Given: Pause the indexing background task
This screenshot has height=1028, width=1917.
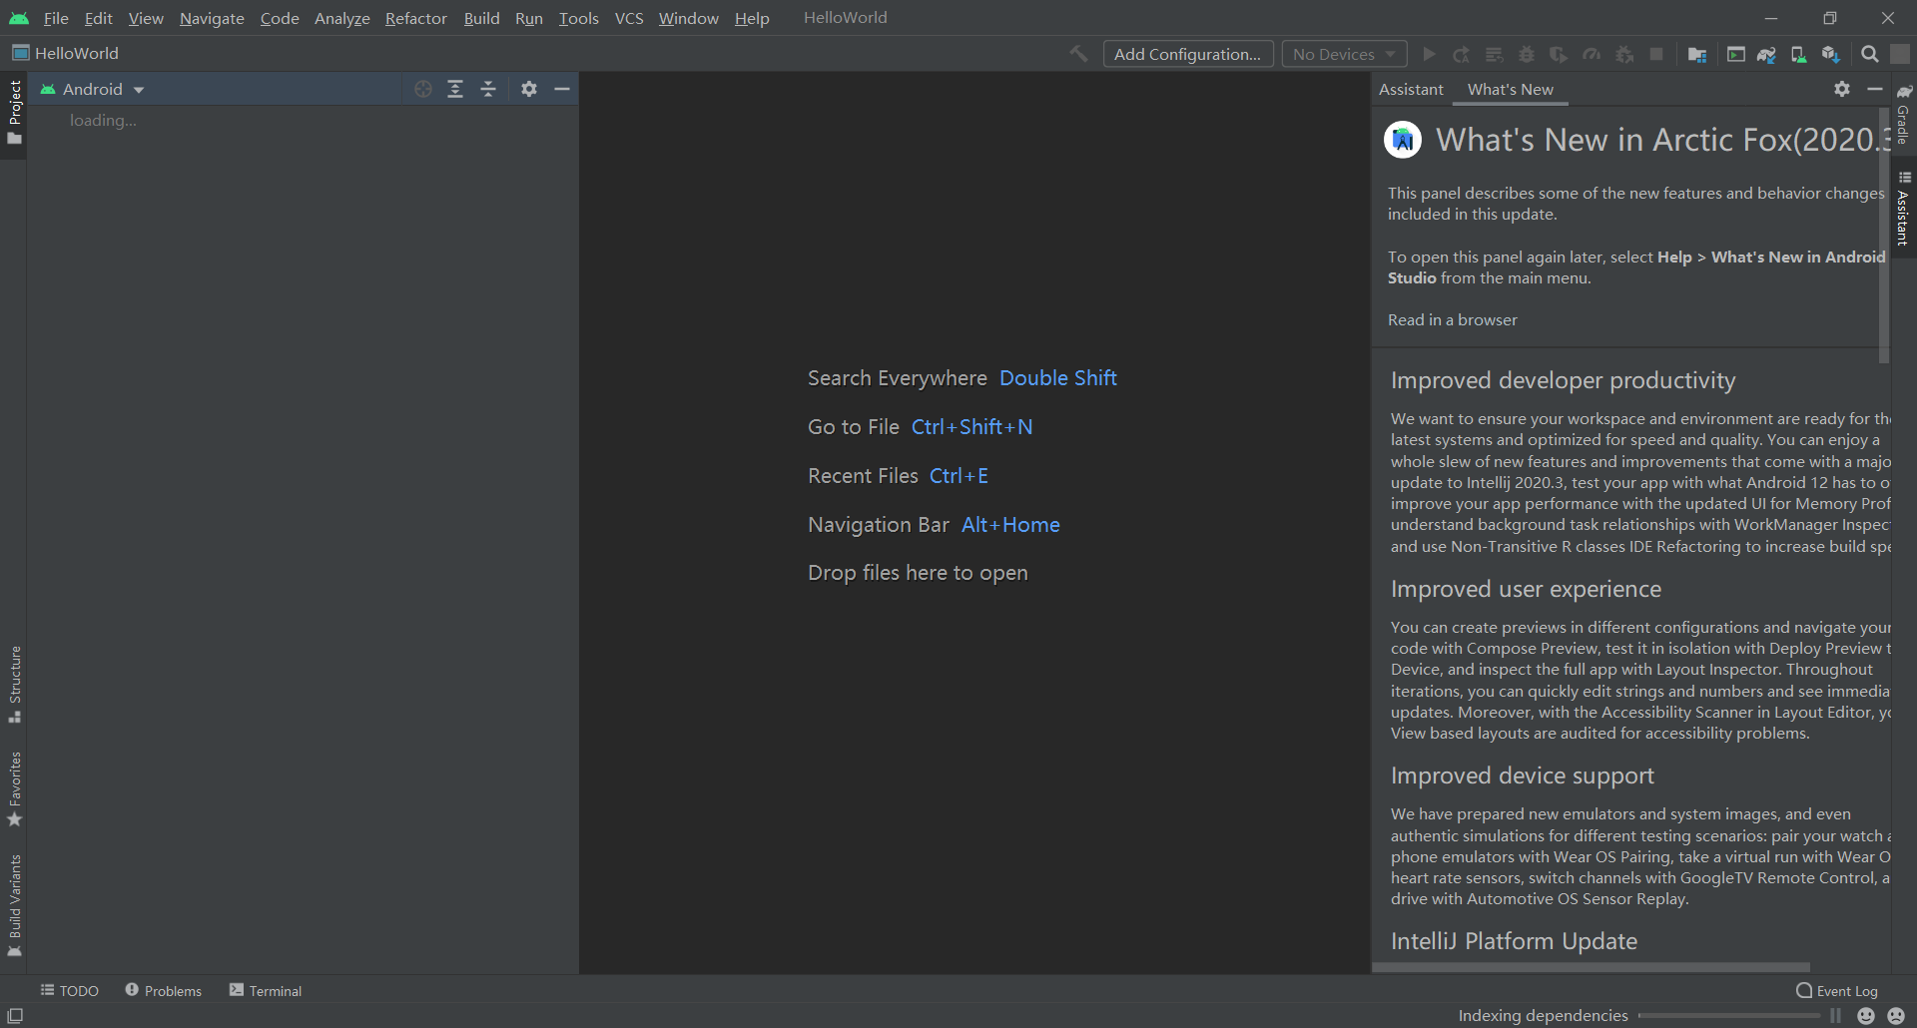Looking at the screenshot, I should [1835, 1016].
